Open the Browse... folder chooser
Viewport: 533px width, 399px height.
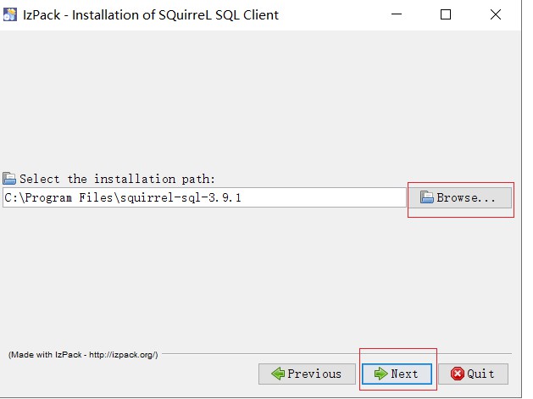461,198
